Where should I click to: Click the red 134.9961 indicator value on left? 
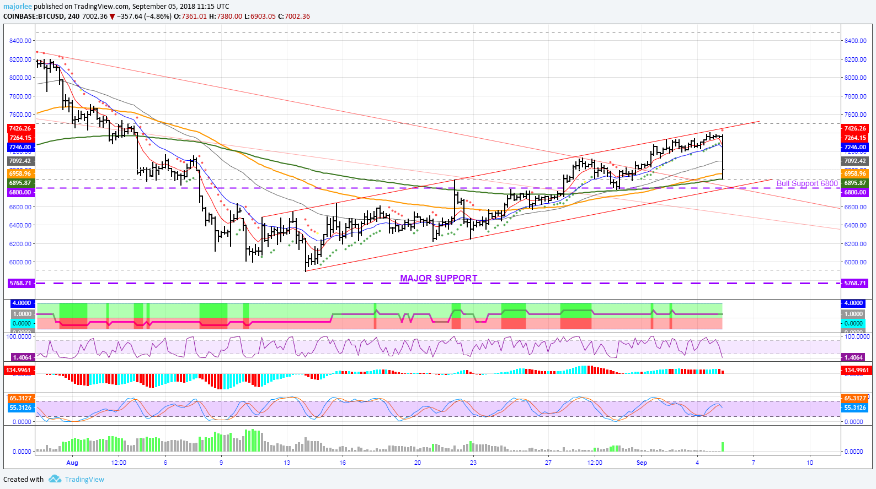(19, 370)
